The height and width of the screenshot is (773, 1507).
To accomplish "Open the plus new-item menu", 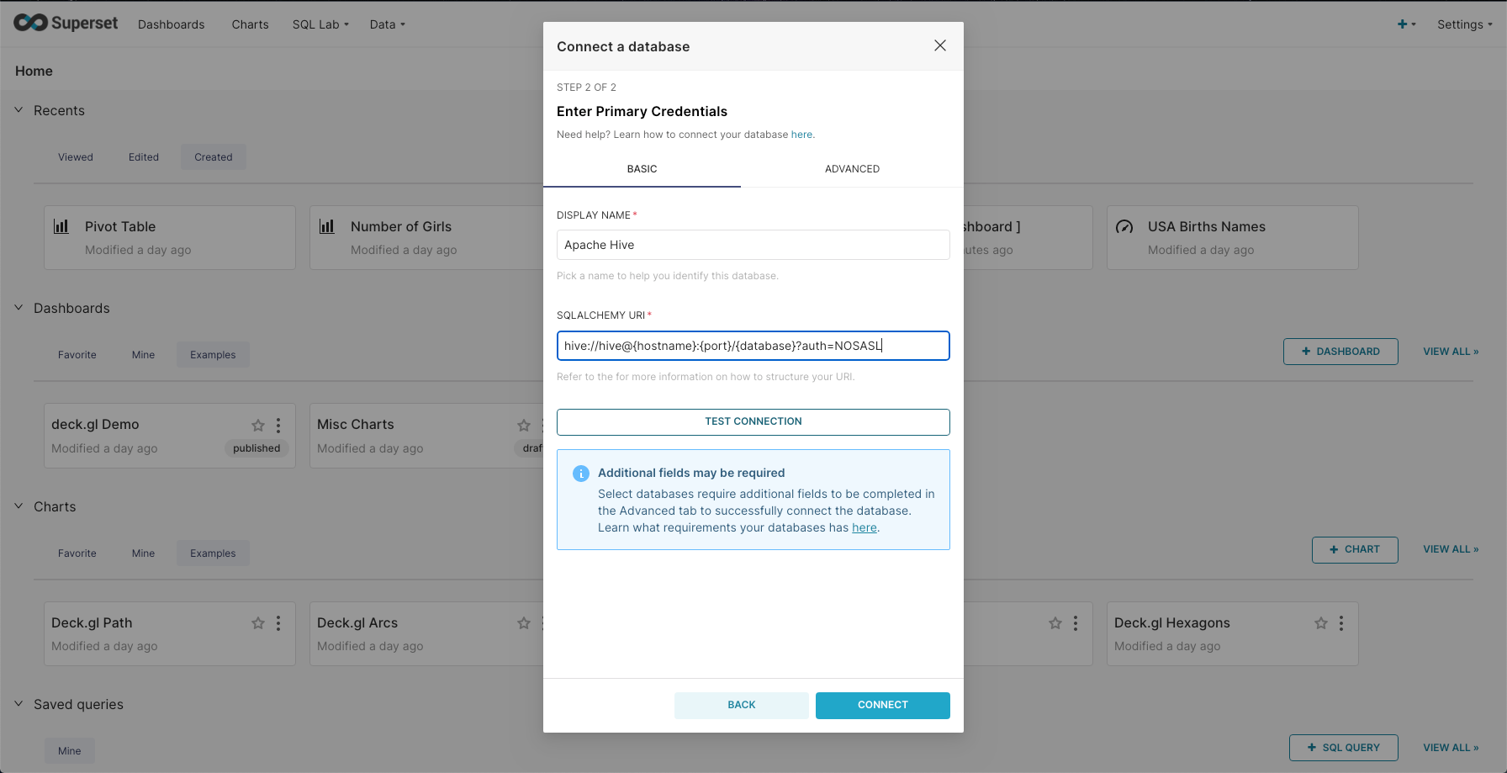I will 1406,24.
